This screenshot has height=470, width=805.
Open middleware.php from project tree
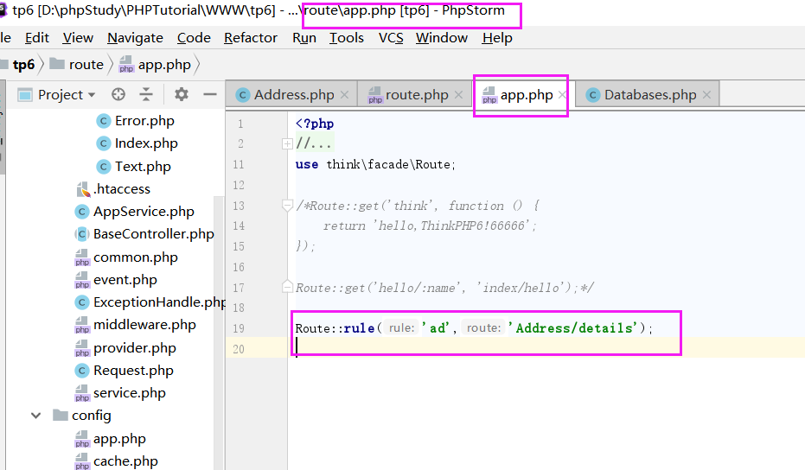pyautogui.click(x=144, y=325)
